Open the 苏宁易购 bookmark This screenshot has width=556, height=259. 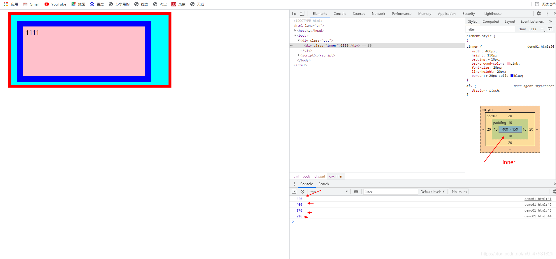point(119,4)
